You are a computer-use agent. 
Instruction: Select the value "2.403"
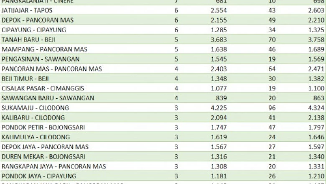[x=219, y=69]
